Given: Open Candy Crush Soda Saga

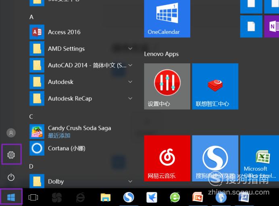Looking at the screenshot, I should [x=81, y=132].
